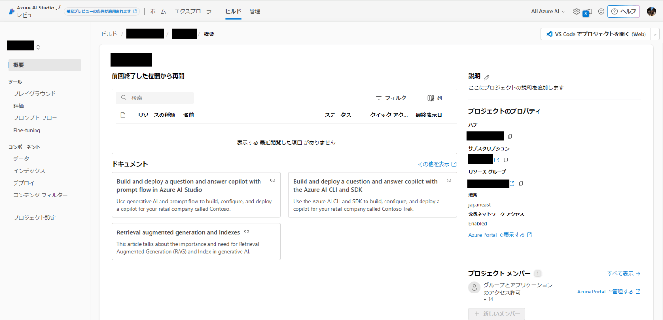
Task: Sort by 最終表示日 column header
Action: (x=429, y=115)
